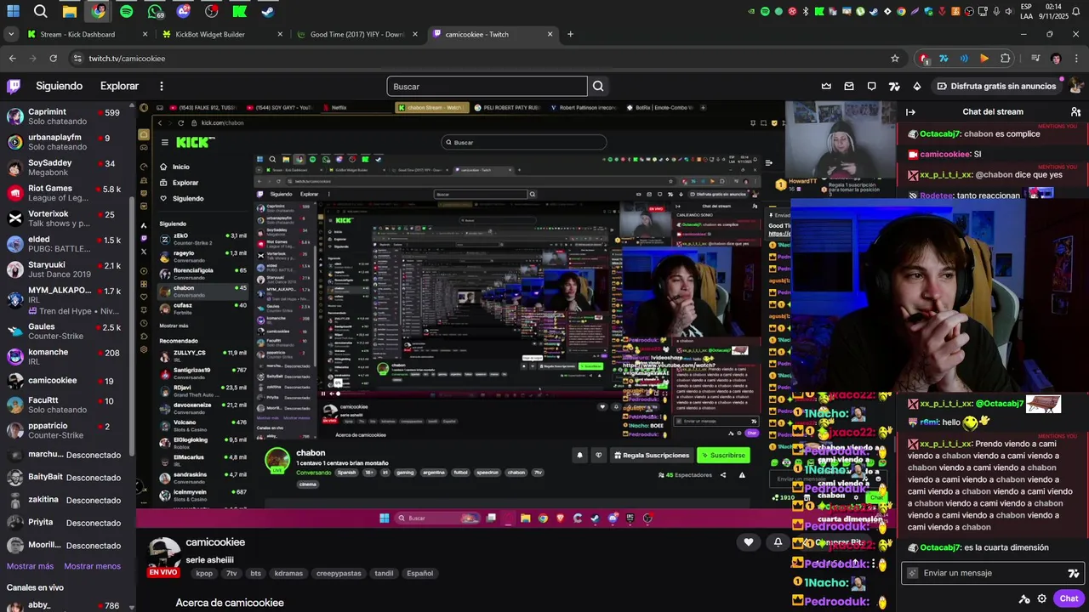This screenshot has width=1089, height=612.
Task: Open komanche channel in sidebar
Action: tap(66, 357)
